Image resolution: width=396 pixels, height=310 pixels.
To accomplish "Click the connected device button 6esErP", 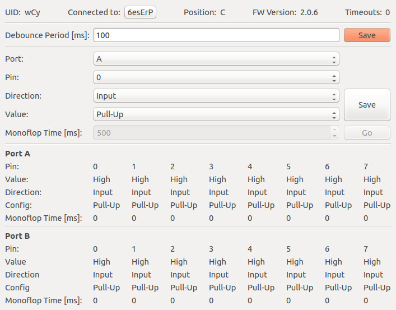I will pyautogui.click(x=140, y=12).
